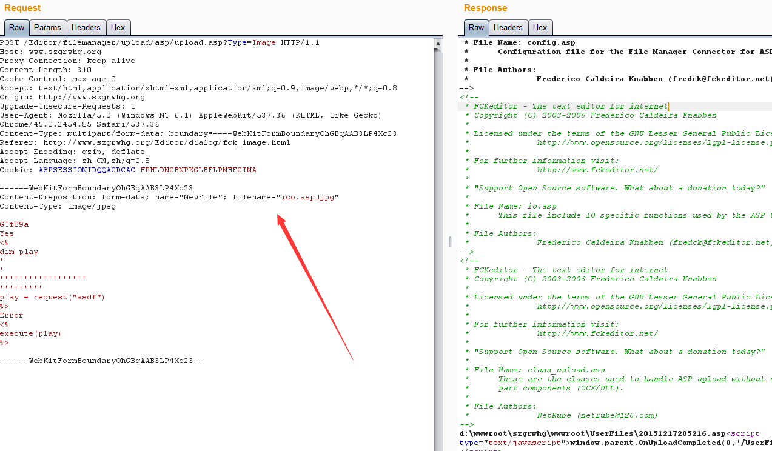
Task: Click the Referer fck_image.html header
Action: point(145,142)
